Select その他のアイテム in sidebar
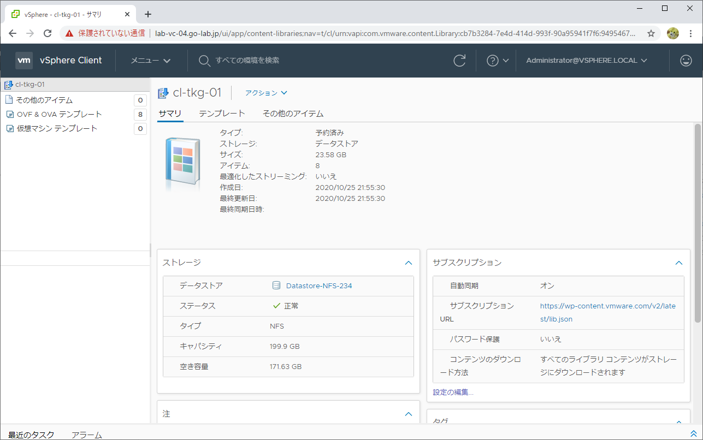The image size is (703, 440). [45, 100]
